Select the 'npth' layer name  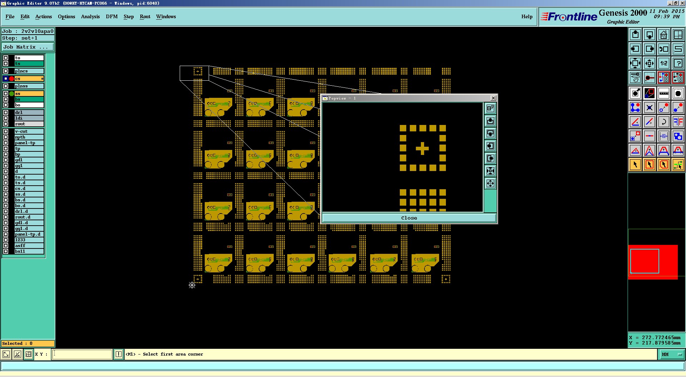click(29, 137)
